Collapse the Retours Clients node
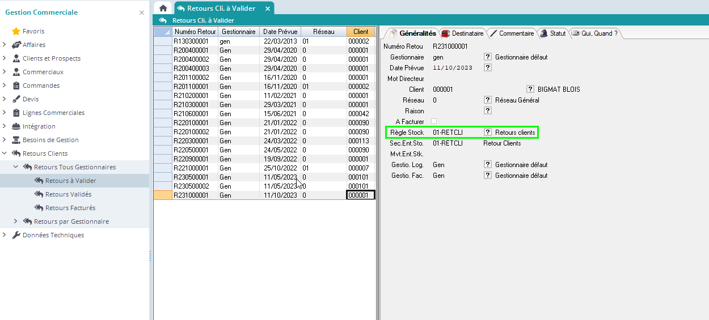Screen dimensions: 709x320 (x=5, y=153)
